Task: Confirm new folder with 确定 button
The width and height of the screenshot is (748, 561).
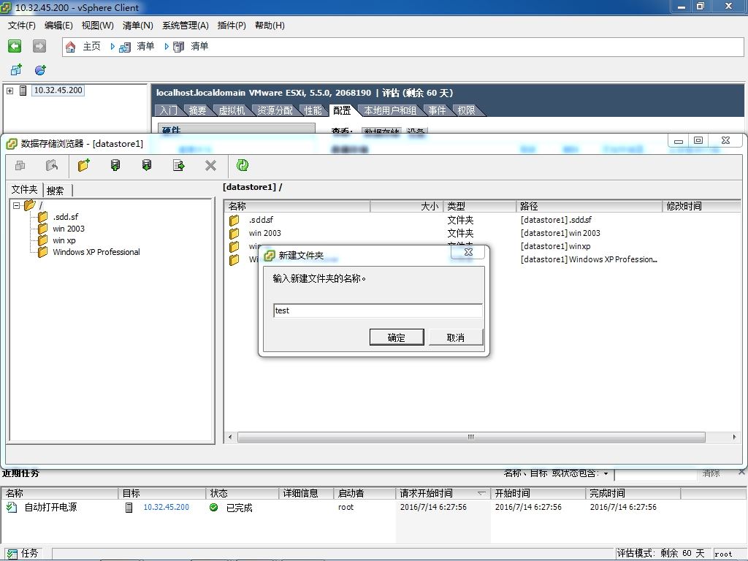Action: tap(397, 337)
